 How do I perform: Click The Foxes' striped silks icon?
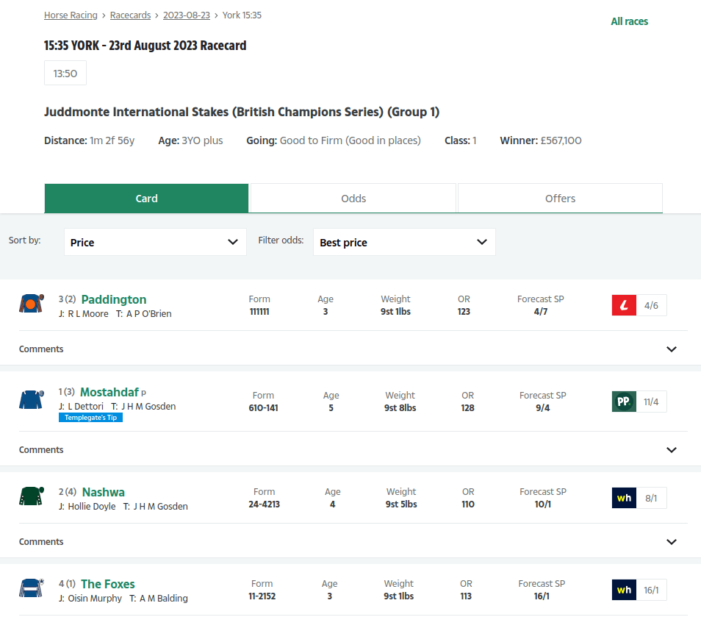pos(32,588)
